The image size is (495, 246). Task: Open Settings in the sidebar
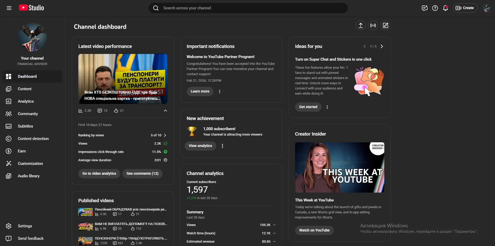point(32,226)
